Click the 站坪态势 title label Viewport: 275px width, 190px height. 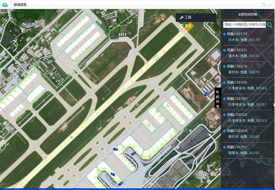[x=20, y=5]
